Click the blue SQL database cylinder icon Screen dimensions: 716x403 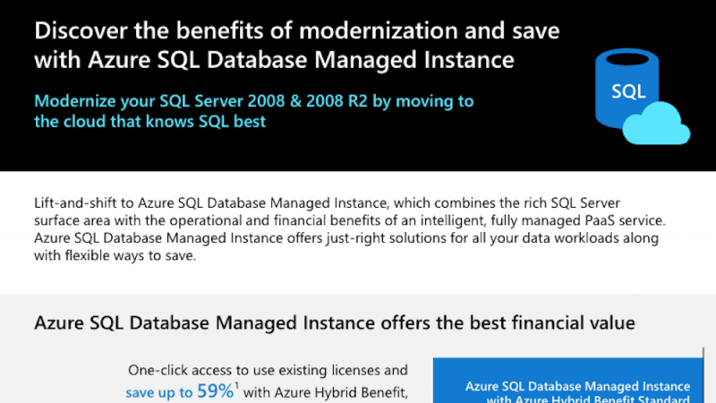pos(627,89)
